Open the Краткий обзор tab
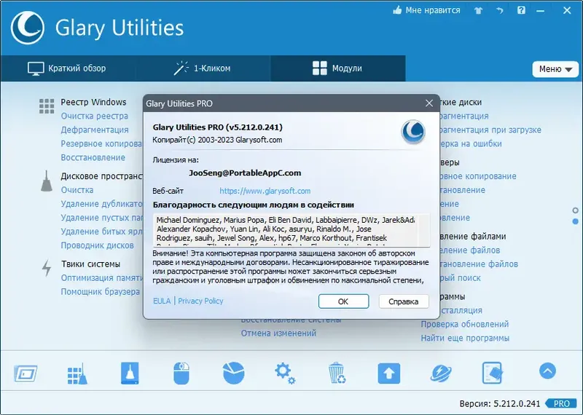This screenshot has height=415, width=583. [67, 68]
